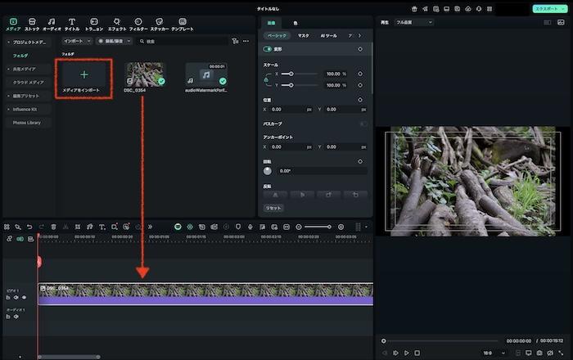The image size is (573, 360).
Task: Click the snapshot camera icon under preview
Action: (539, 353)
